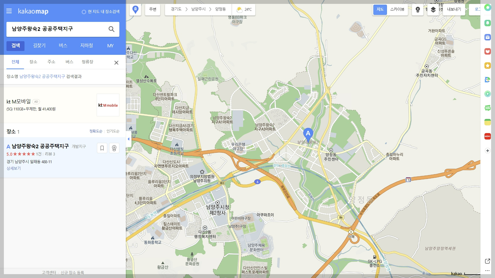The image size is (495, 278).
Task: Click the 남양주시청 제2청사 map label
Action: [x=218, y=210]
